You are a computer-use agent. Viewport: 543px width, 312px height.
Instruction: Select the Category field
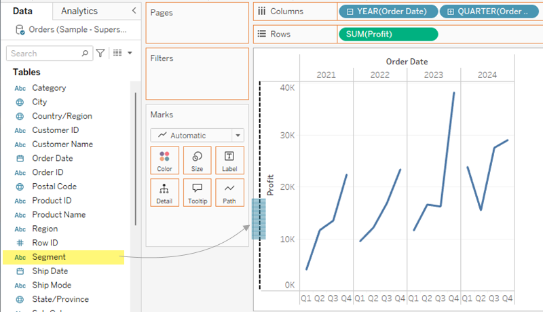pos(49,88)
